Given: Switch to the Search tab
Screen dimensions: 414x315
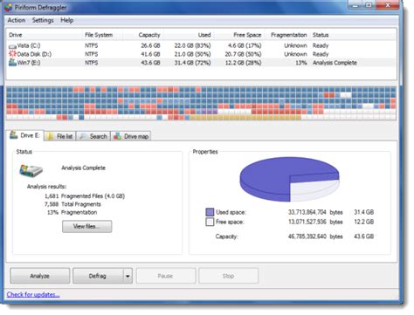Looking at the screenshot, I should click(x=93, y=136).
